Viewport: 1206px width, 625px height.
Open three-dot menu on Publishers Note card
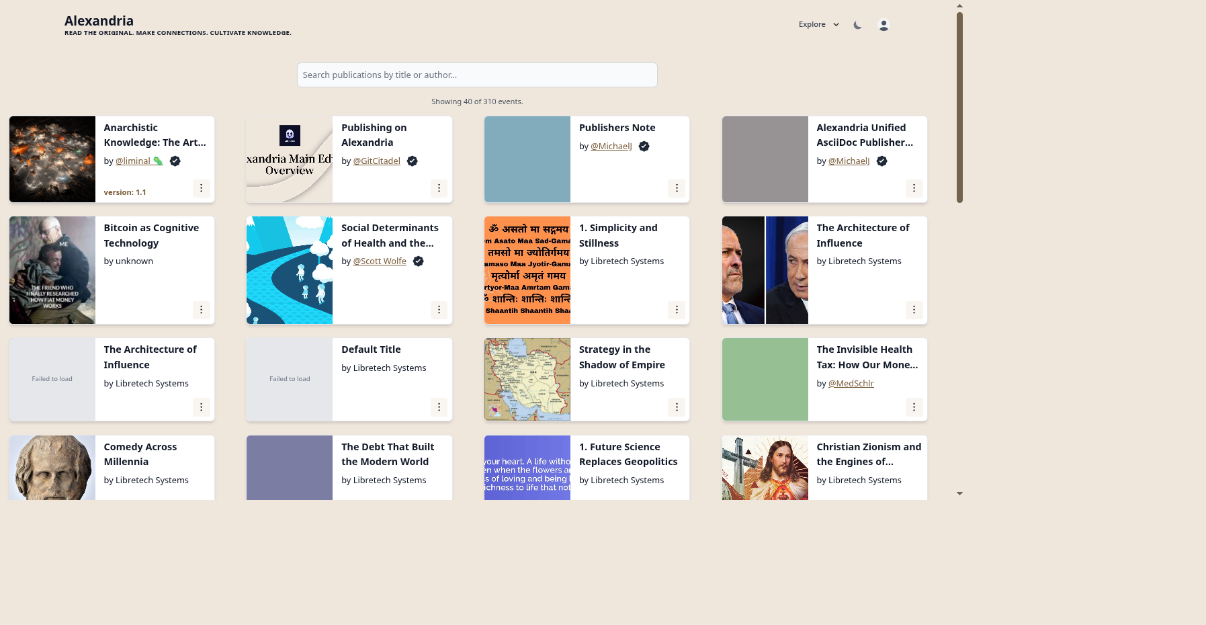[x=677, y=188]
